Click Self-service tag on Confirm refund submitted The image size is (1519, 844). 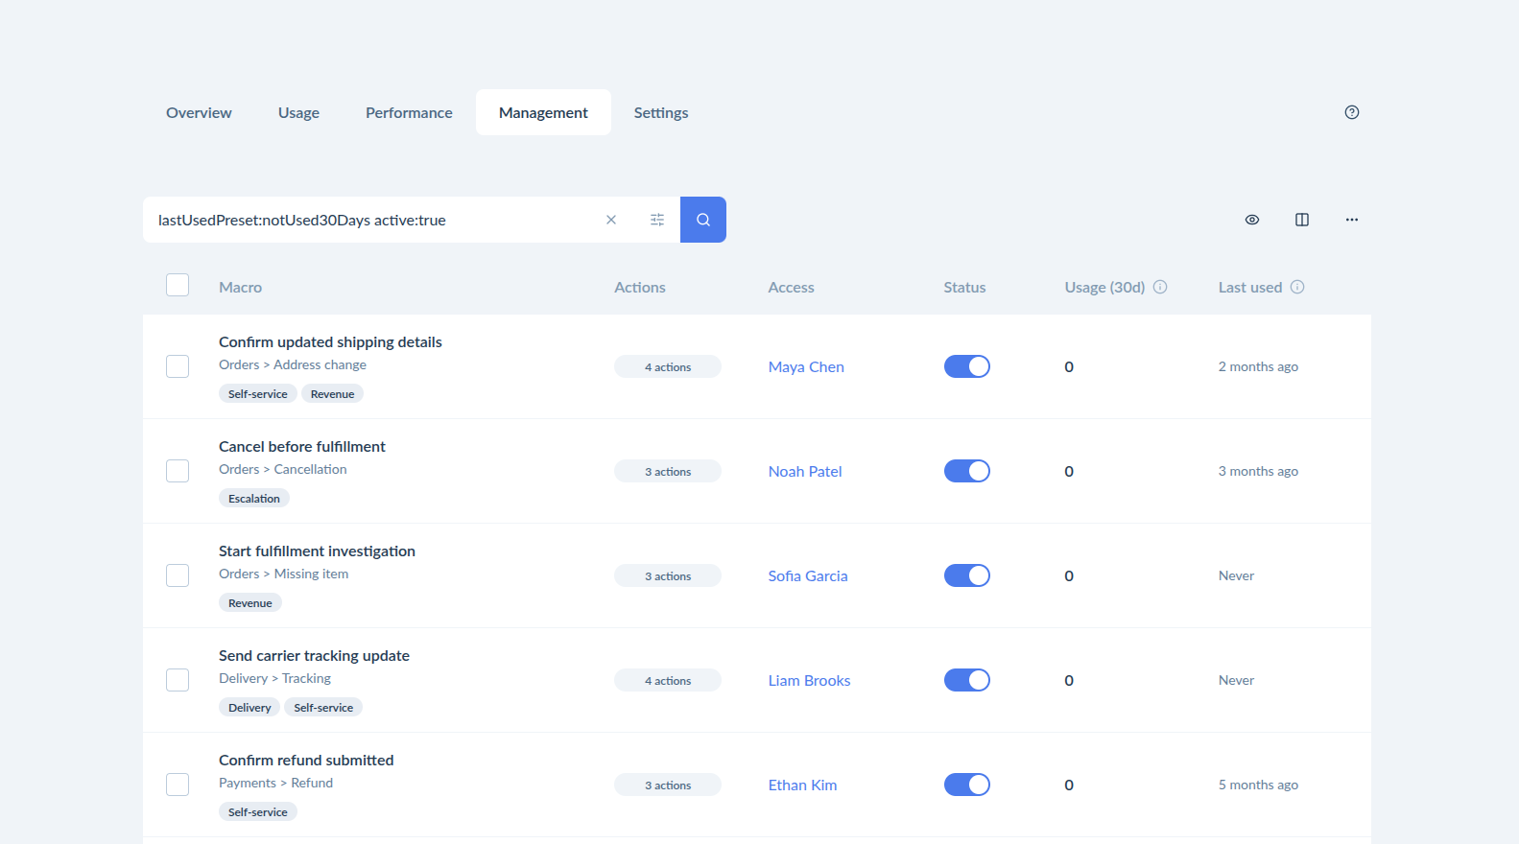point(258,811)
